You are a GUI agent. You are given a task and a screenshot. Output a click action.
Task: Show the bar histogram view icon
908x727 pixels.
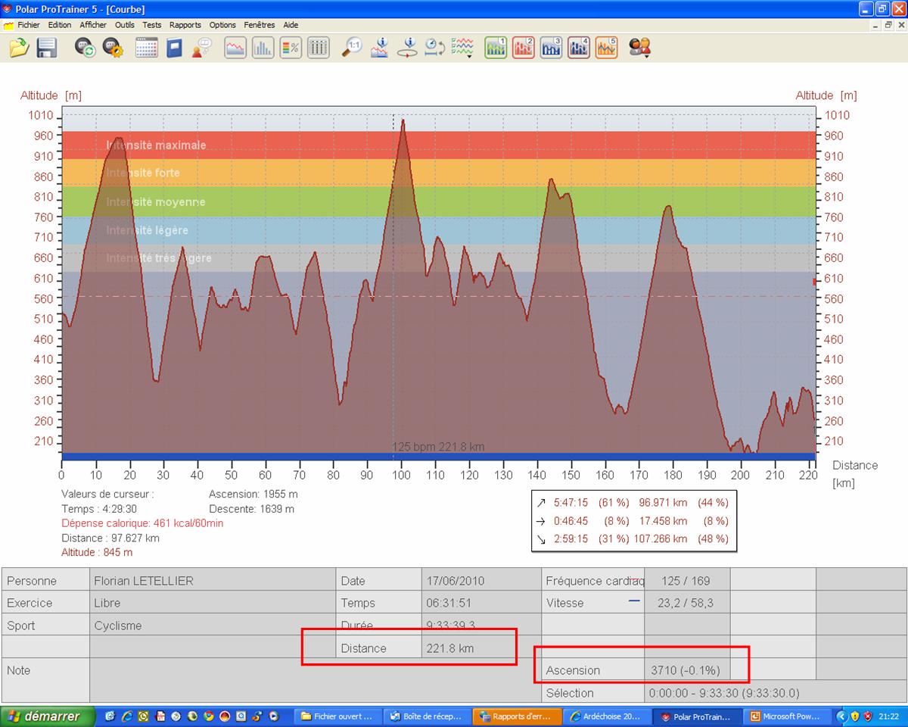pos(263,48)
